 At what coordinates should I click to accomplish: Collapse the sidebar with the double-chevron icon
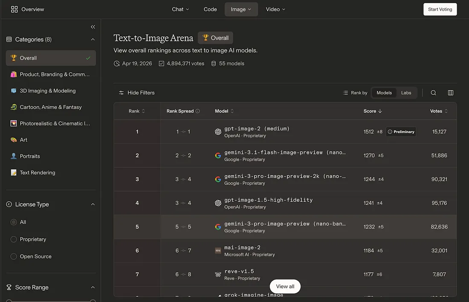pyautogui.click(x=93, y=27)
